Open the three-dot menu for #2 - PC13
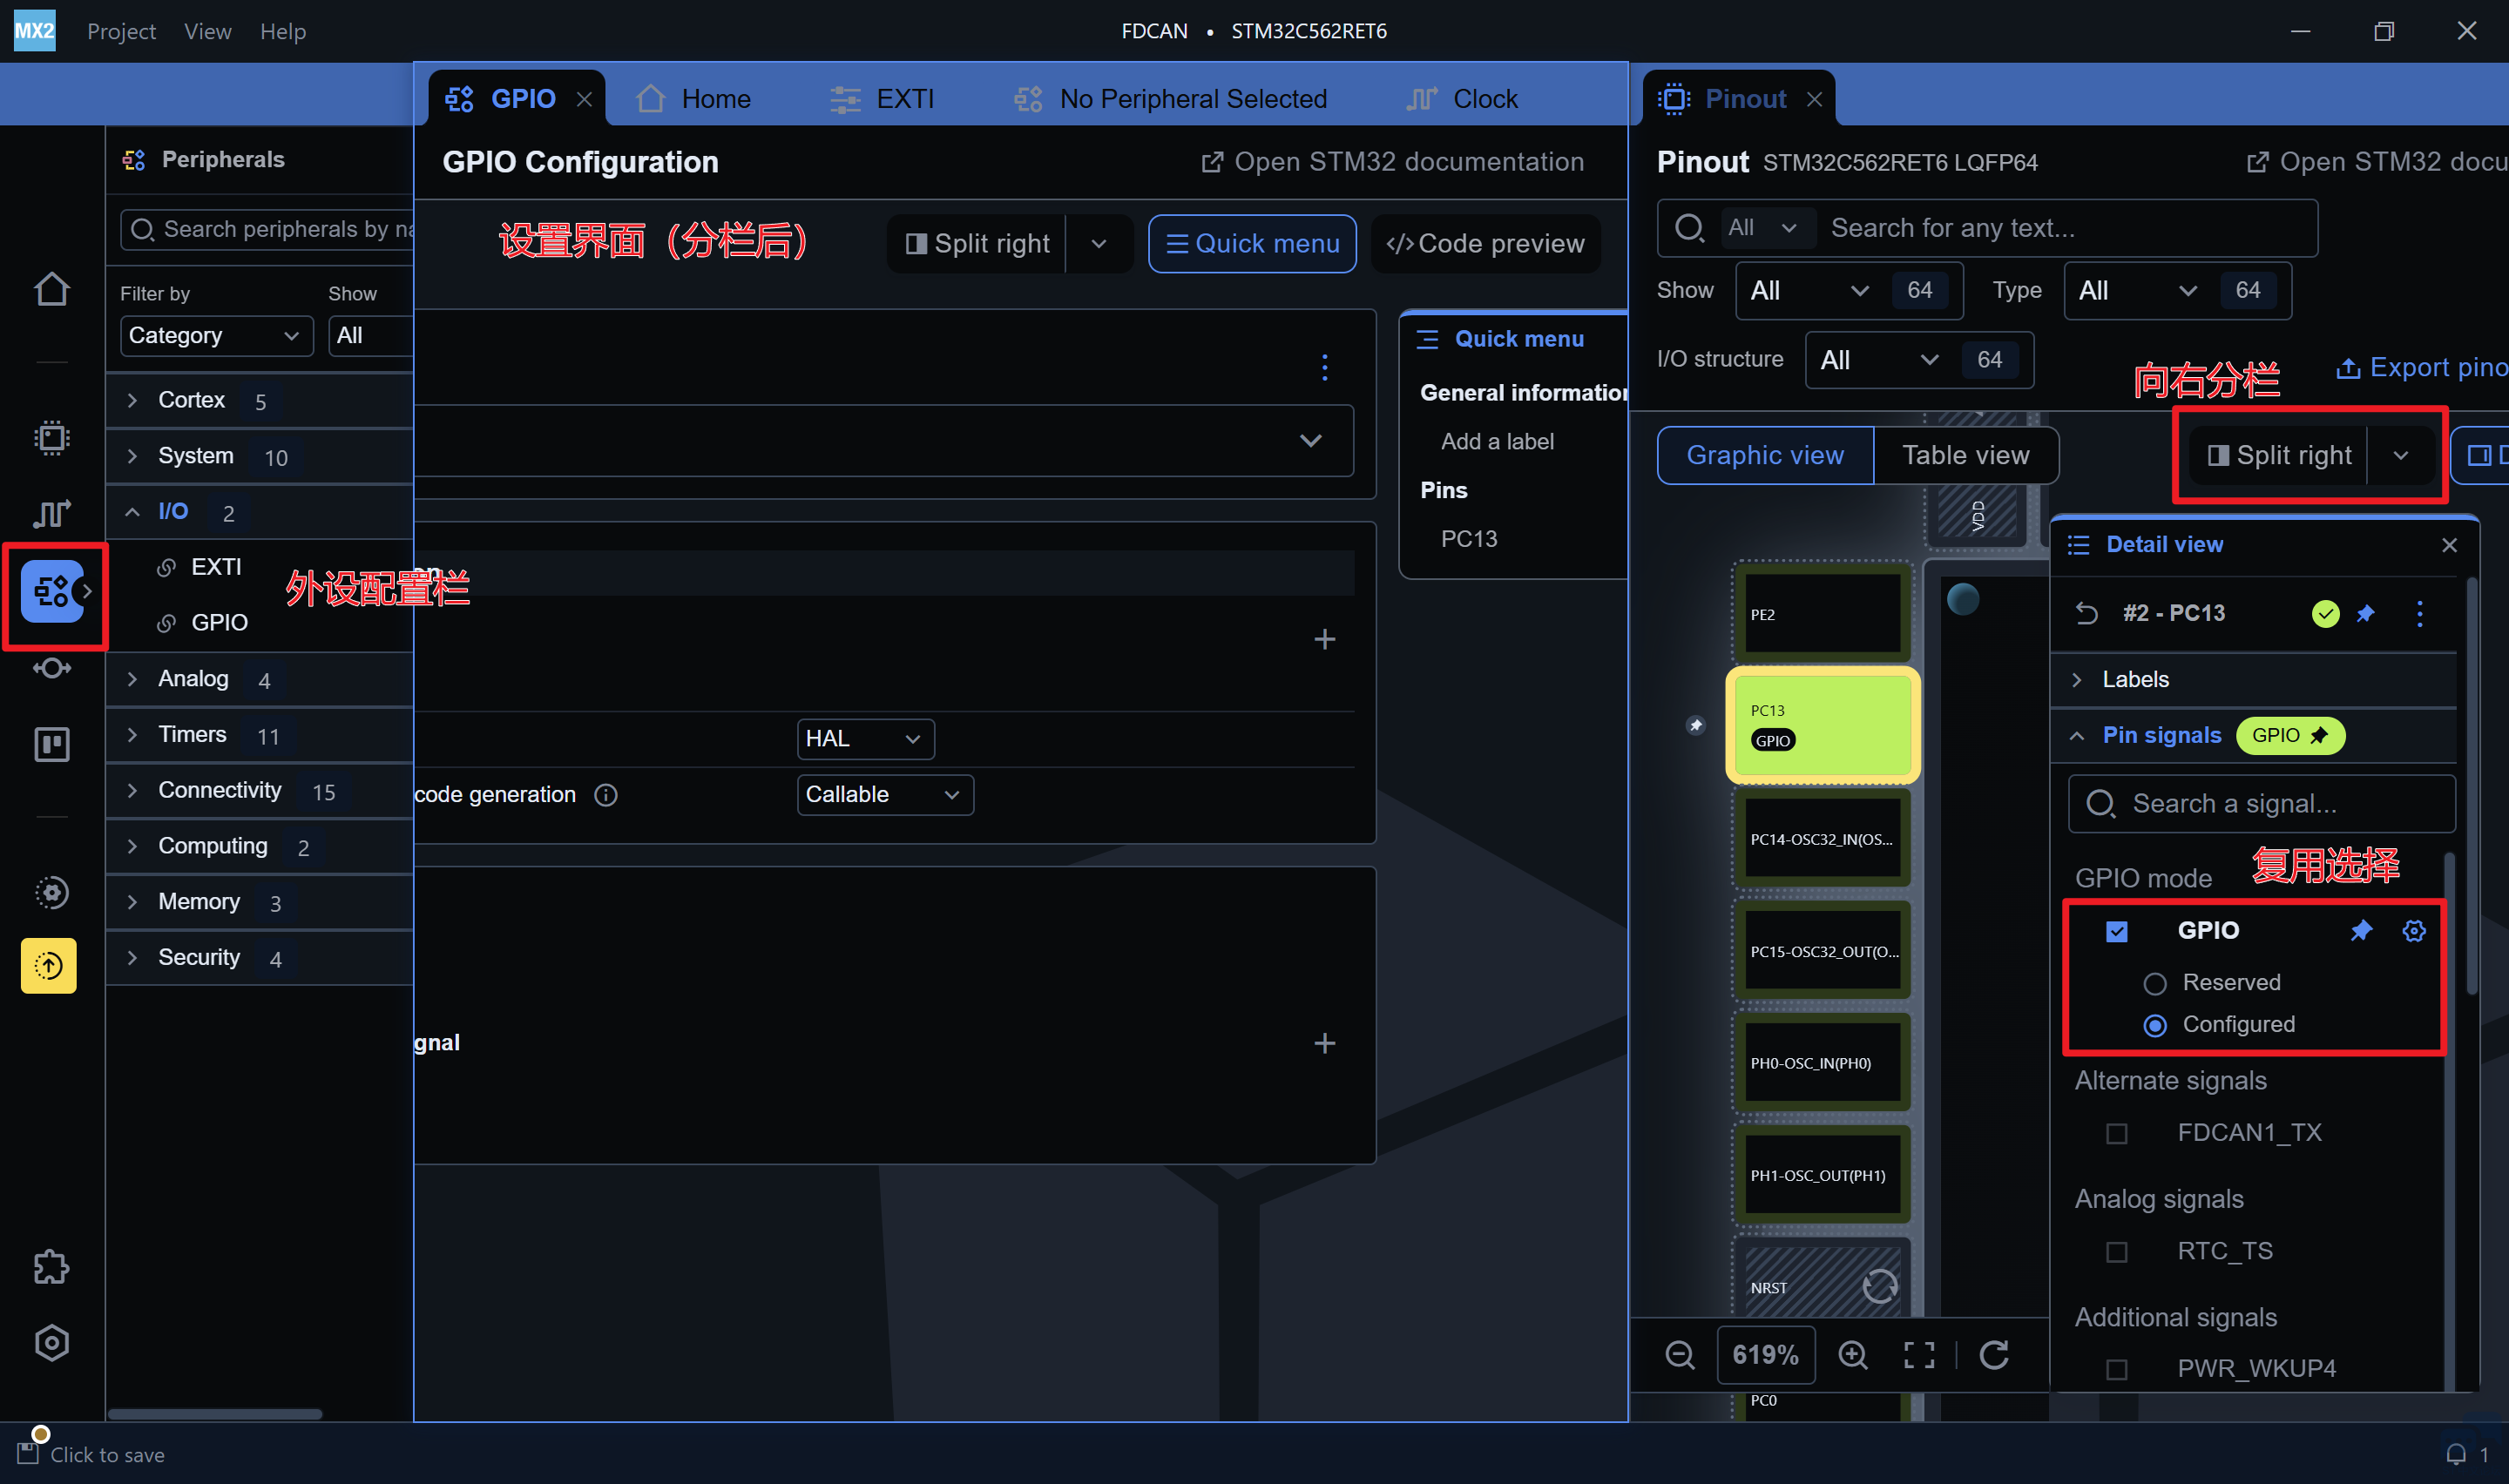The width and height of the screenshot is (2509, 1484). click(2420, 613)
